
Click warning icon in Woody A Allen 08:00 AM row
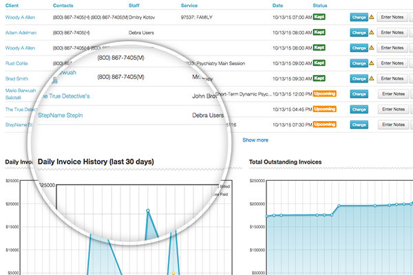point(372,47)
